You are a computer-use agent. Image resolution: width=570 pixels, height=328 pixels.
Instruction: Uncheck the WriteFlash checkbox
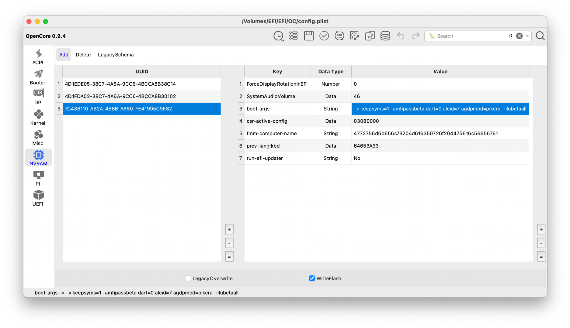pos(312,278)
